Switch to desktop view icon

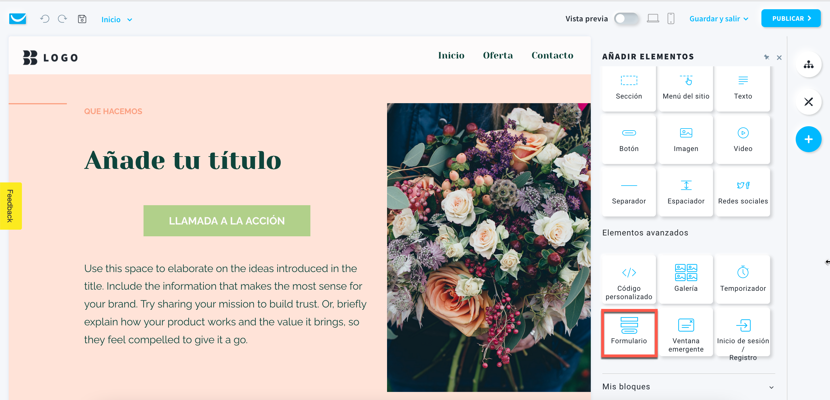point(653,18)
